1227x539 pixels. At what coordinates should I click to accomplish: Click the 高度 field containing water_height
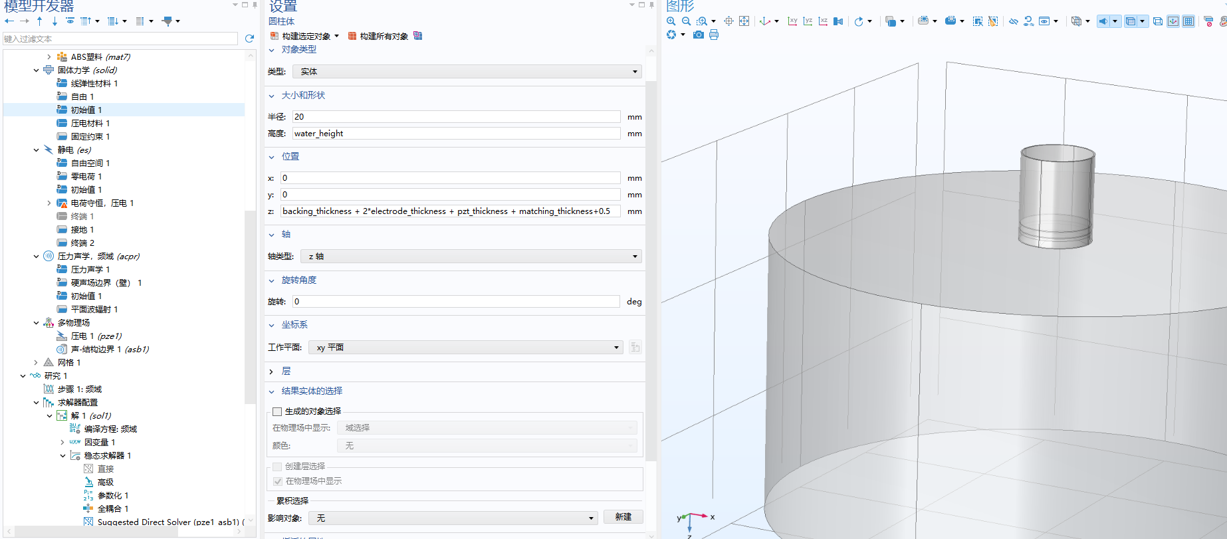457,133
